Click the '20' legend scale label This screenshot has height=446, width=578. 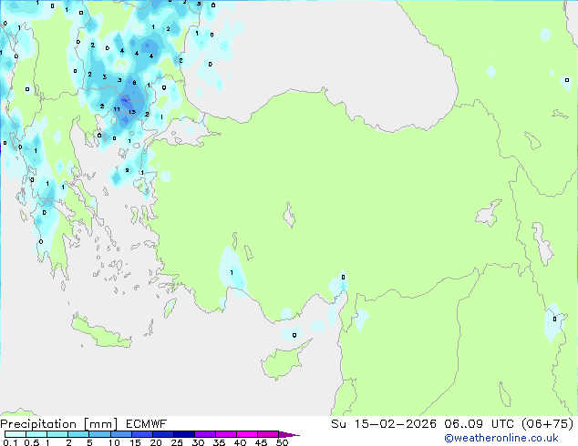pyautogui.click(x=156, y=442)
